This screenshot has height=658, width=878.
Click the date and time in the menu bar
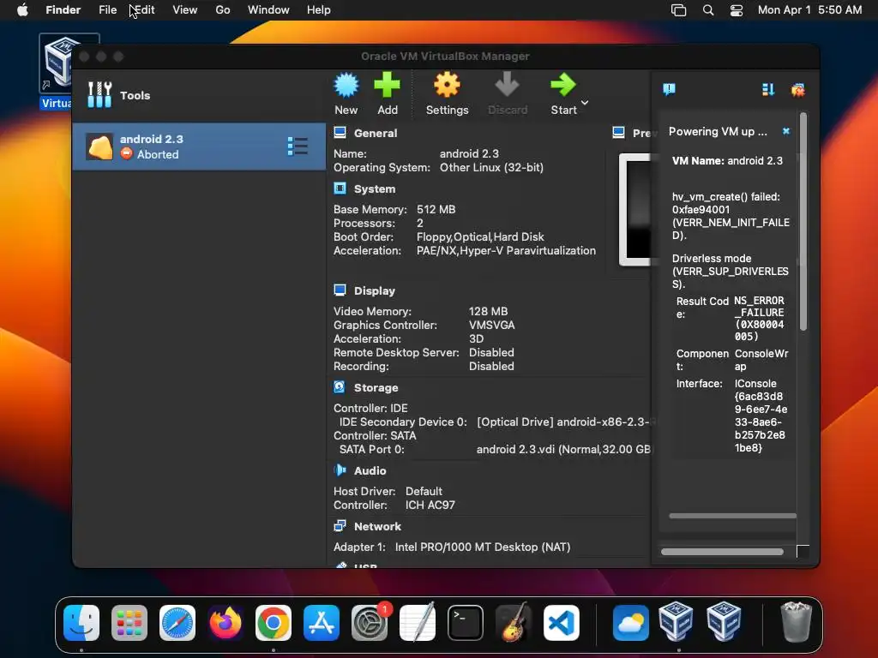click(x=809, y=10)
